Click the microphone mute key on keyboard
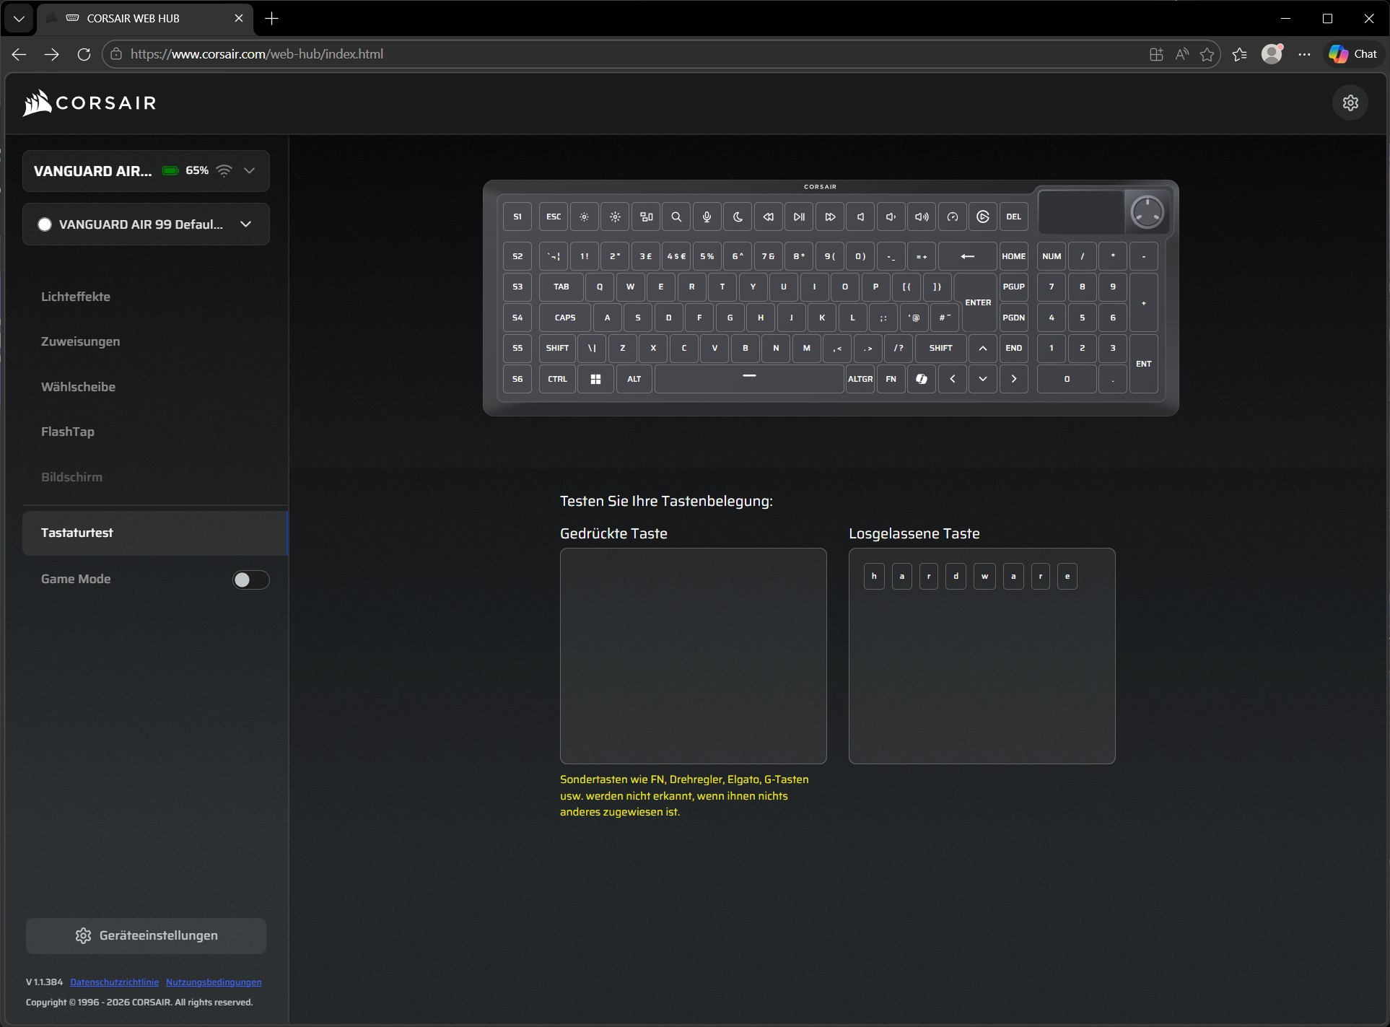The width and height of the screenshot is (1390, 1027). [707, 217]
